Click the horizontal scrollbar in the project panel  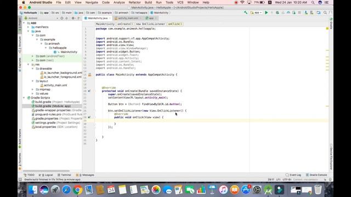point(46,171)
